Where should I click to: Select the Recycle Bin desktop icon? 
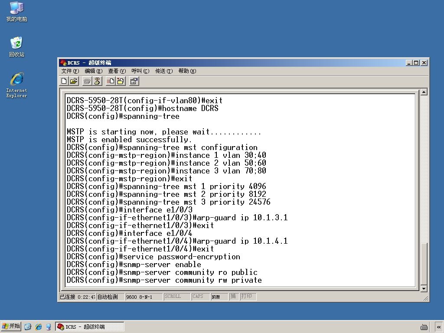pos(17,47)
